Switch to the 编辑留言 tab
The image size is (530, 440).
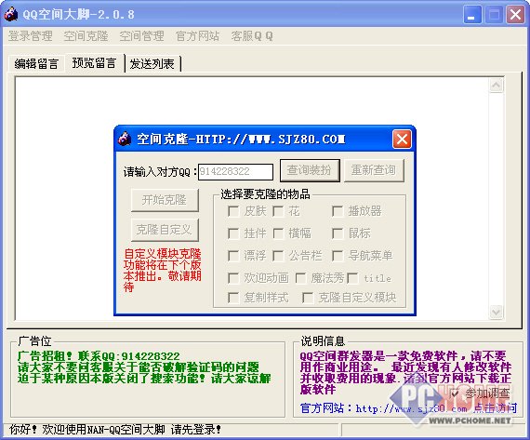click(x=36, y=63)
